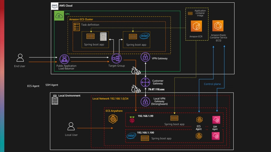Click the left cluster Spring boot container icon
271x152 pixels.
[x=90, y=36]
